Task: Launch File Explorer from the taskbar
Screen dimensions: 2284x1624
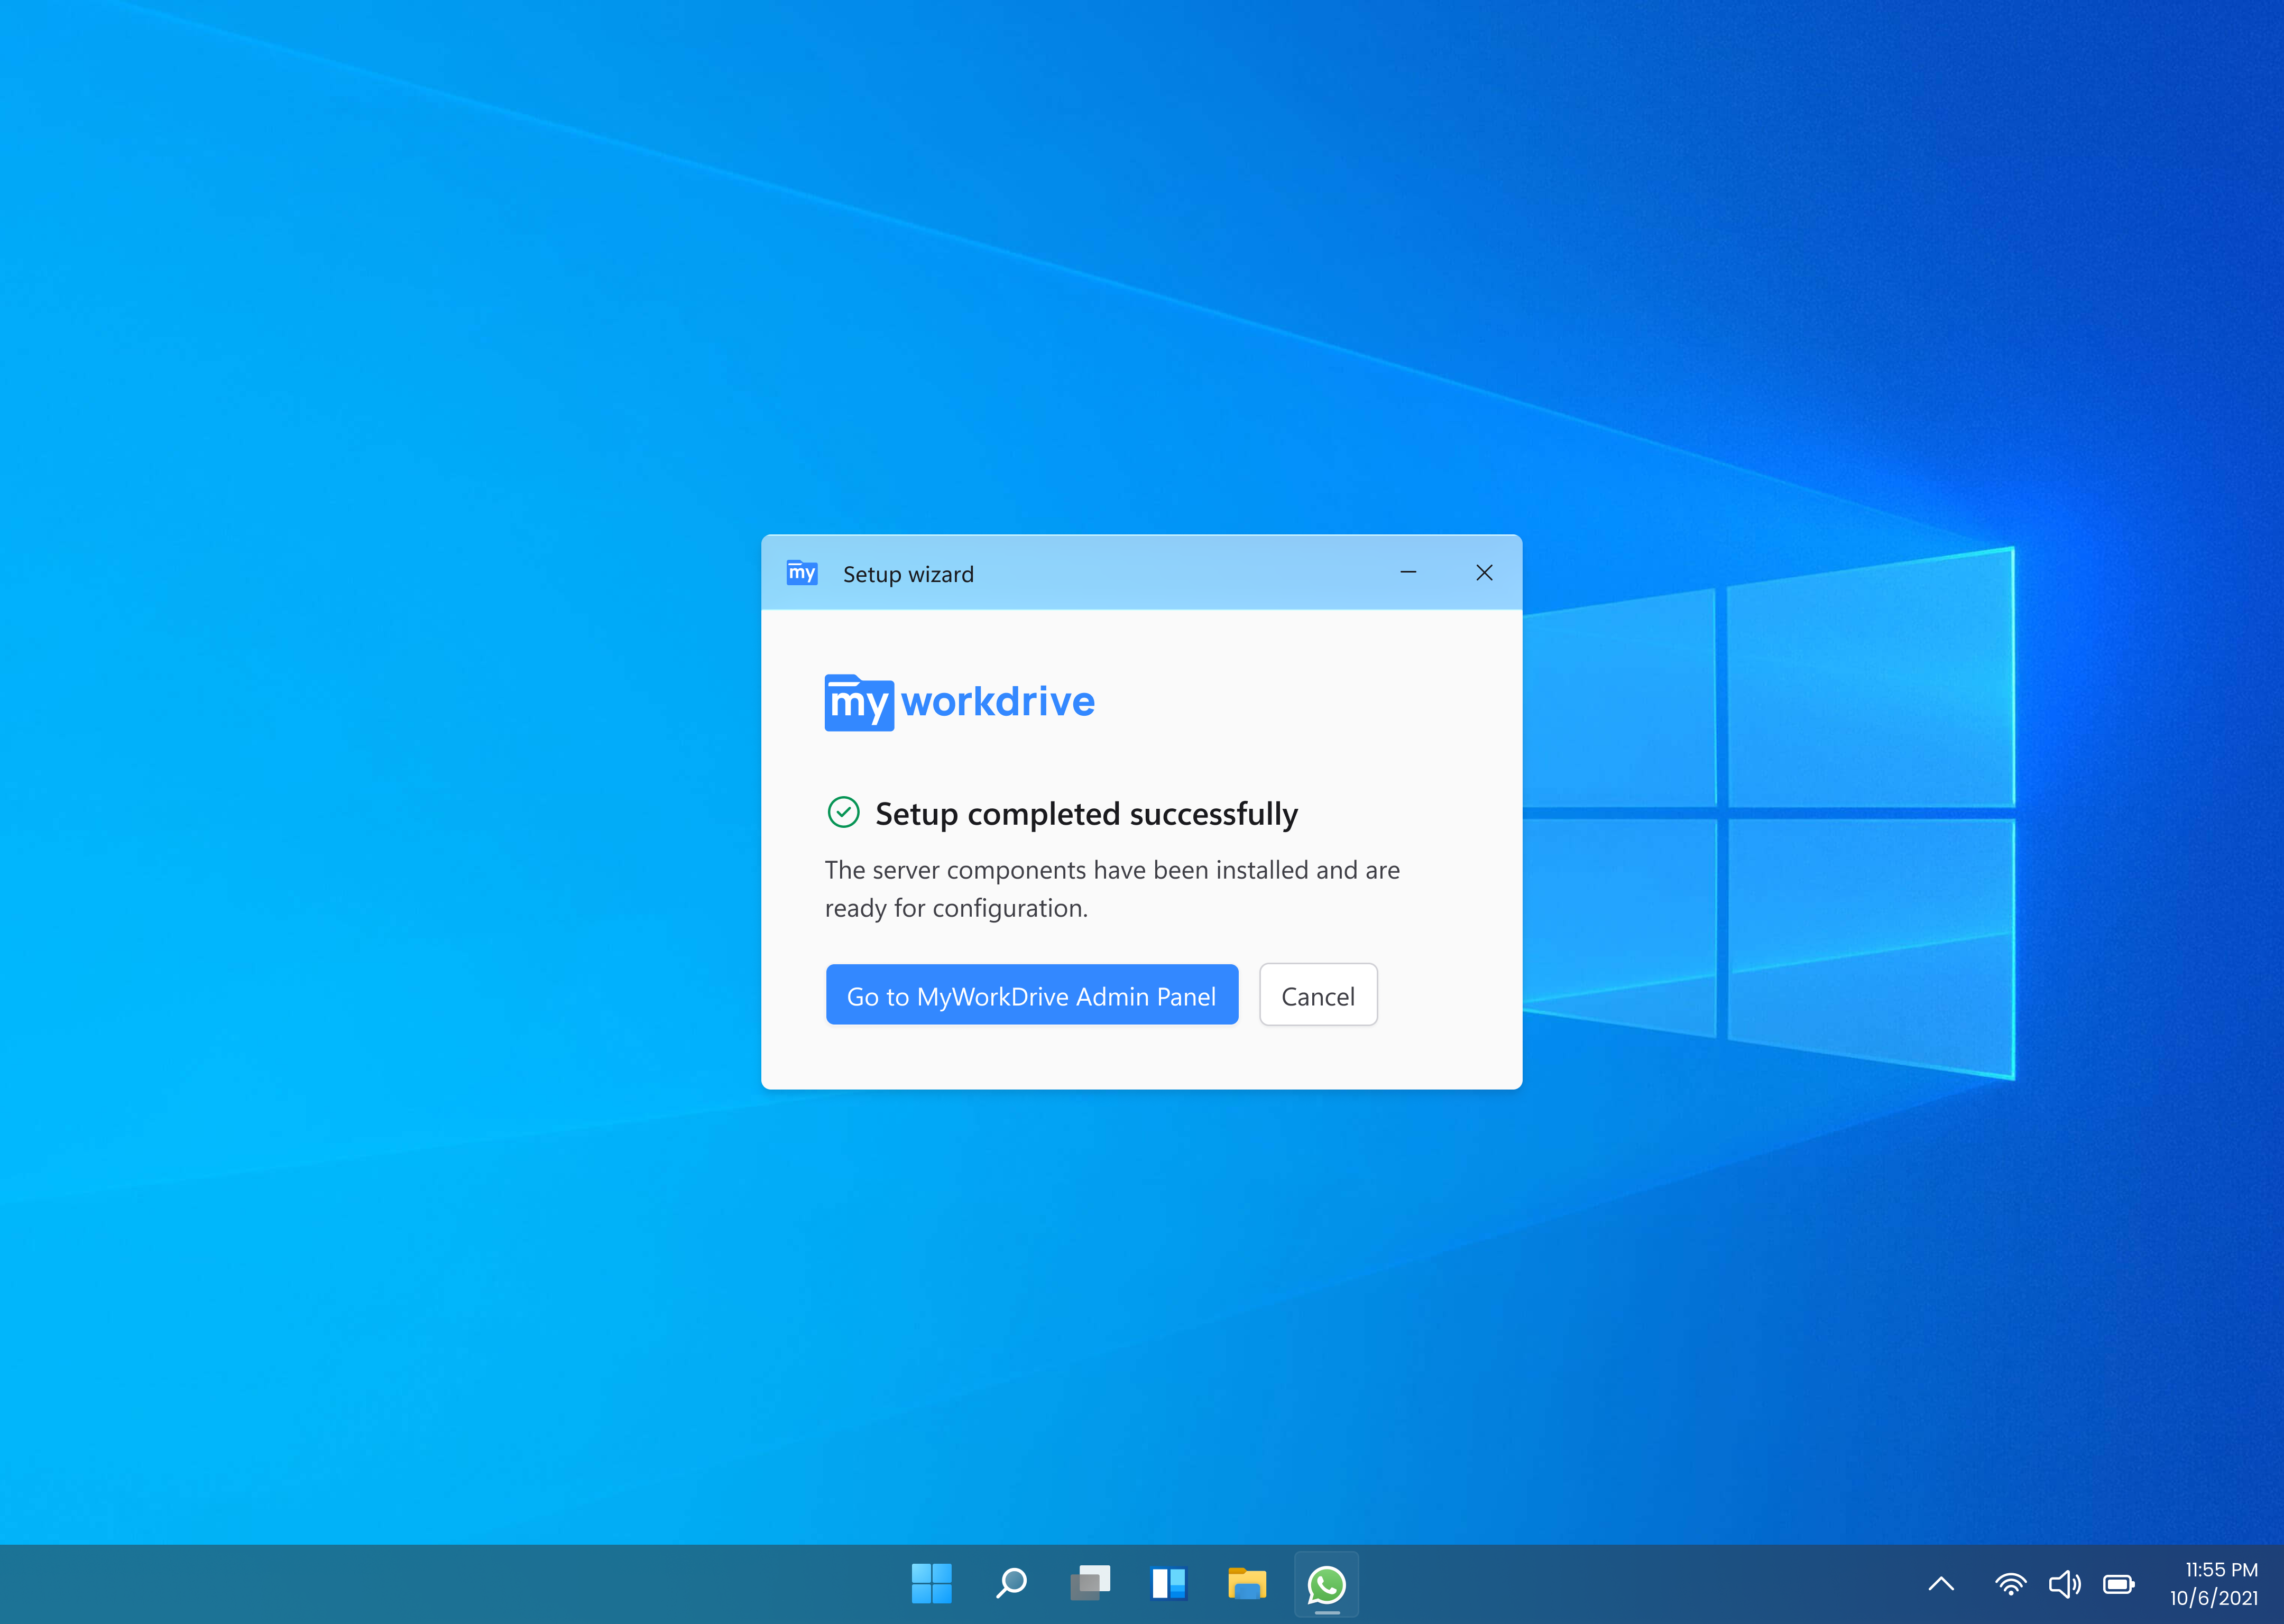Action: [x=1247, y=1584]
